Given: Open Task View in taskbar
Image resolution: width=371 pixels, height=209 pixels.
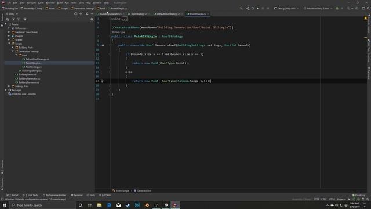Looking at the screenshot, I should click(90, 205).
